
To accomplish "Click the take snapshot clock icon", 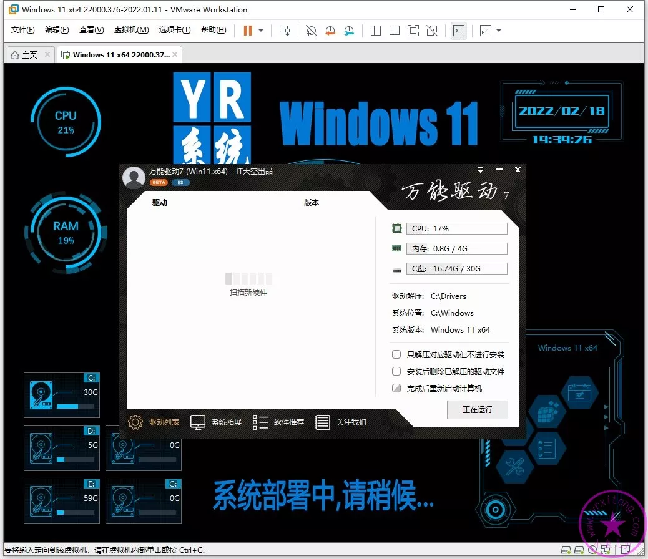I will pos(311,31).
